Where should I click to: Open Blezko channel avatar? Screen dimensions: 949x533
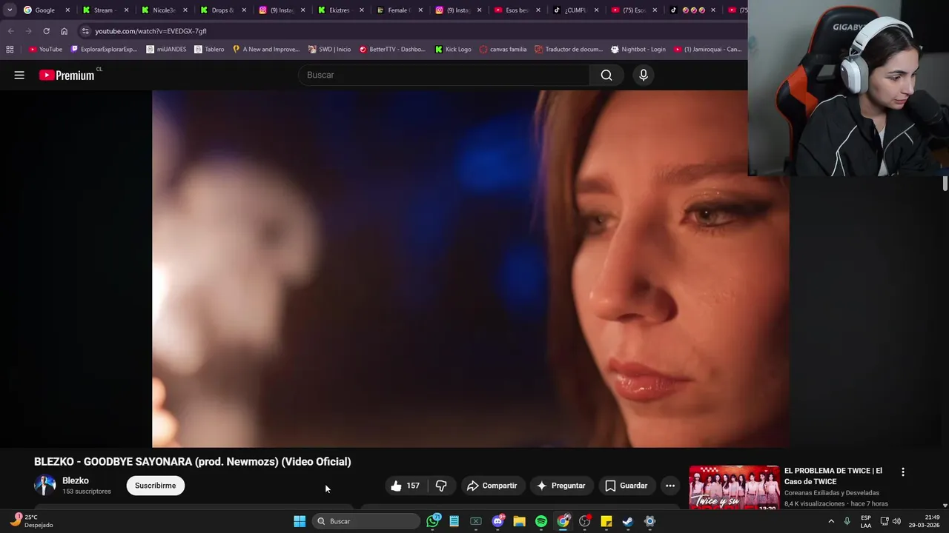(x=45, y=486)
